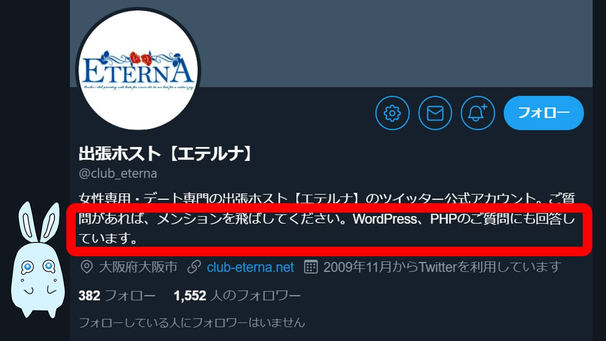Screen dimensions: 606x341
Task: Click the link chain icon beside club-eterna.net
Action: (x=194, y=267)
